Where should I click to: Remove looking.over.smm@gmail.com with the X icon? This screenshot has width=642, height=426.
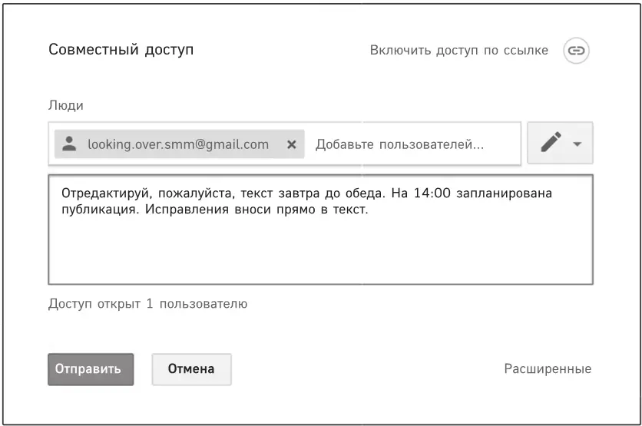click(x=291, y=144)
